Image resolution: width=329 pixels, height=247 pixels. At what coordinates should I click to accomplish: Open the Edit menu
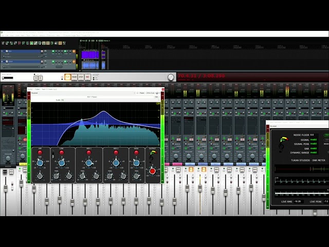[x=7, y=36]
